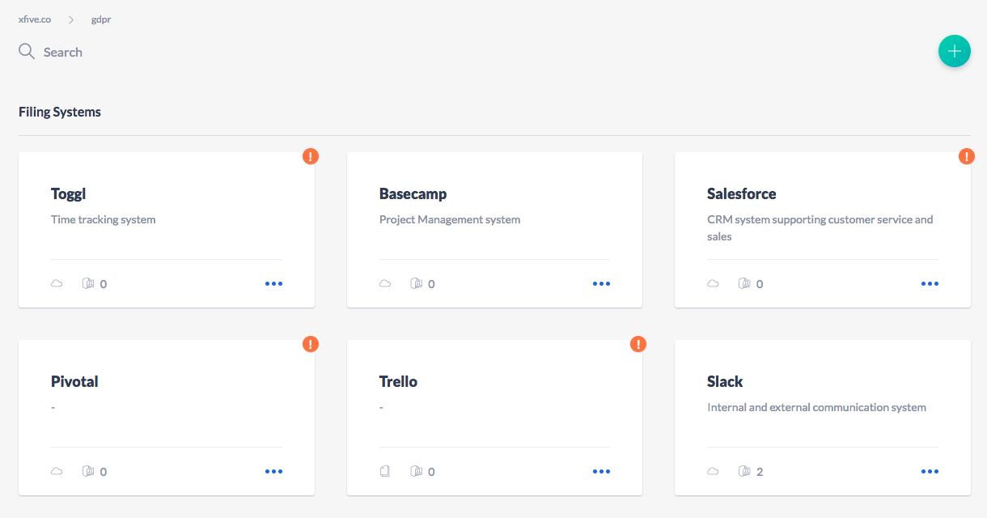Click the search magnifier icon
987x518 pixels.
27,52
